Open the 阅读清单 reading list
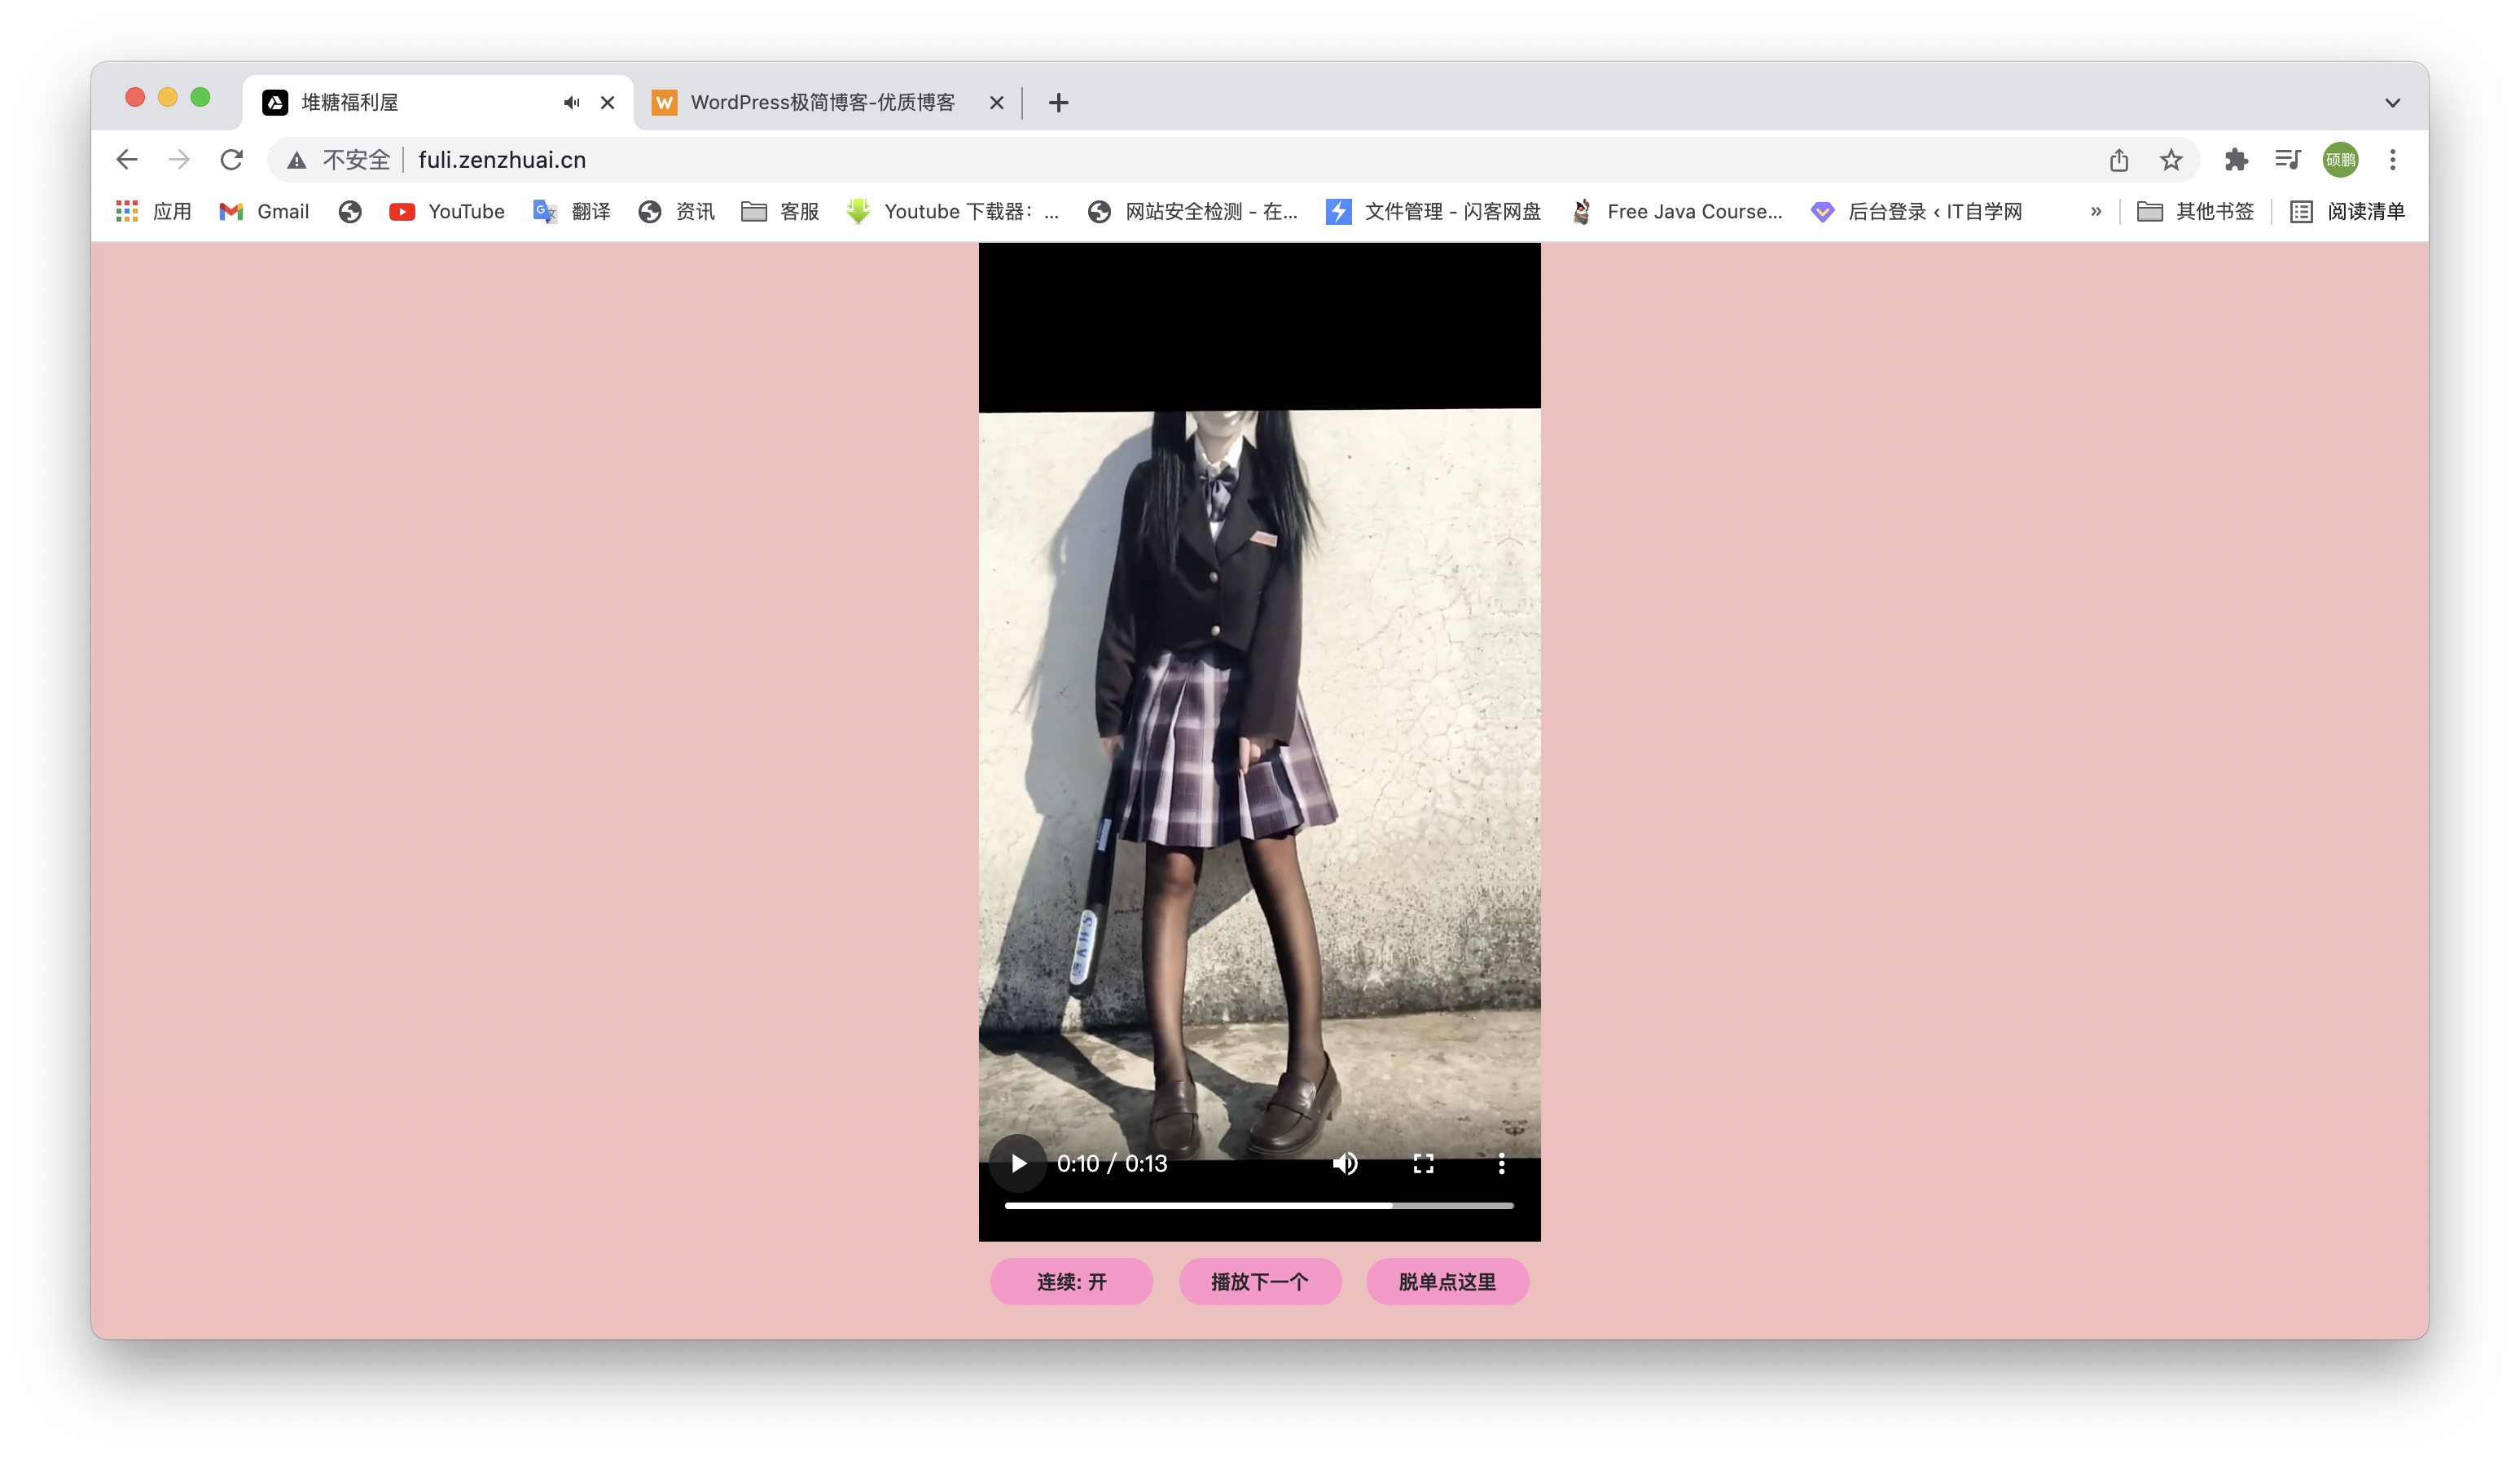2520x1460 pixels. (x=2347, y=212)
